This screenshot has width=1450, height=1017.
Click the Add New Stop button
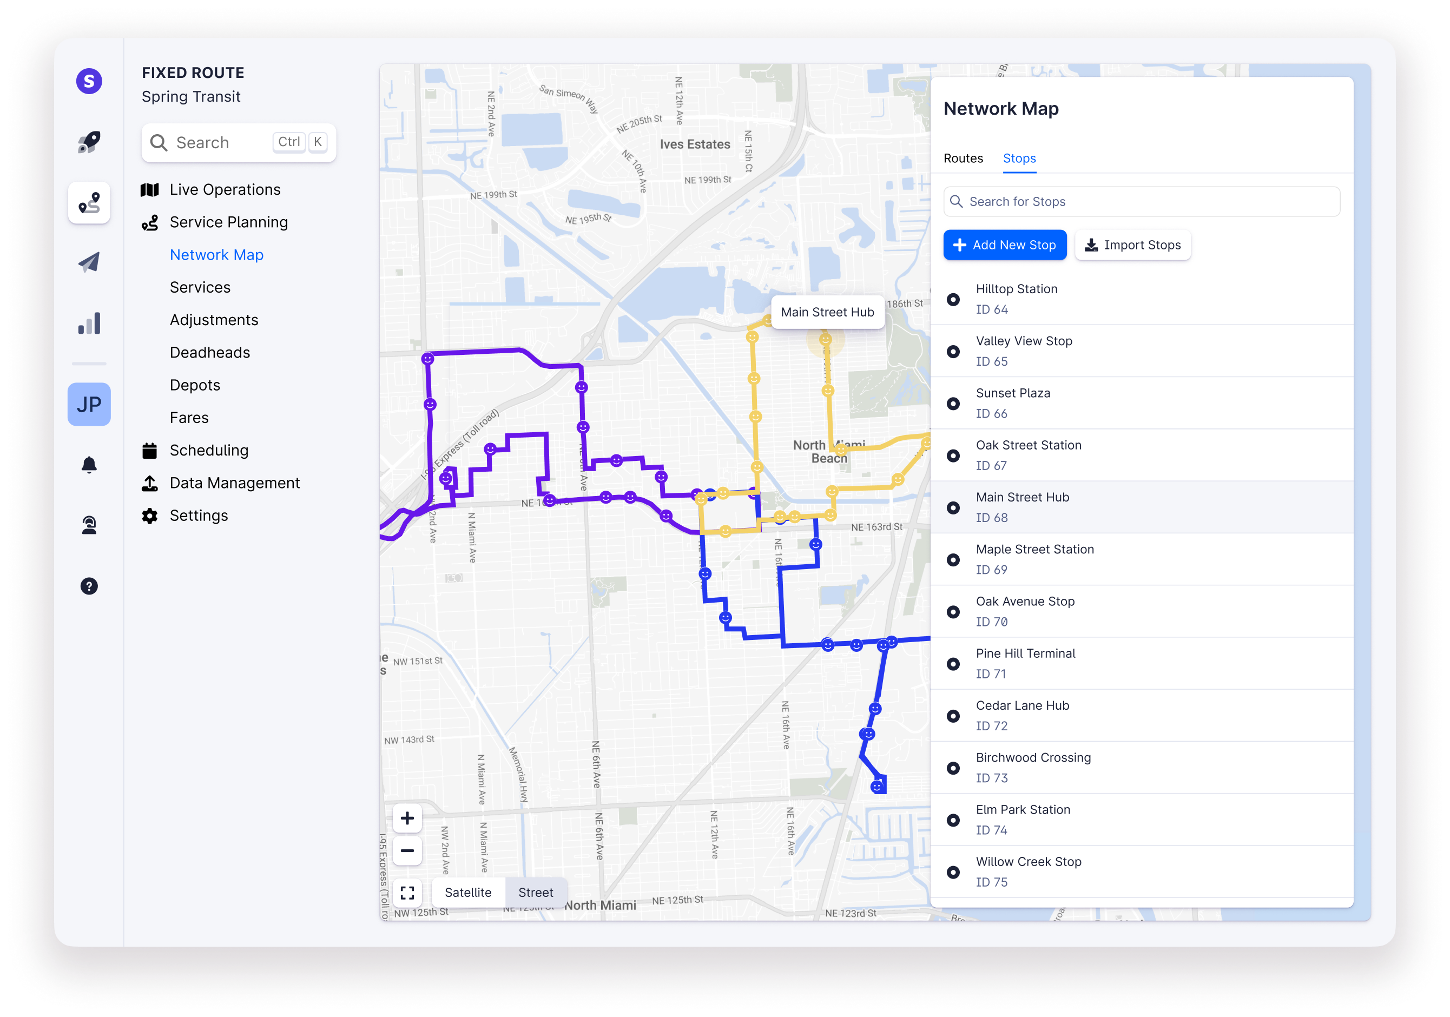click(x=1004, y=245)
